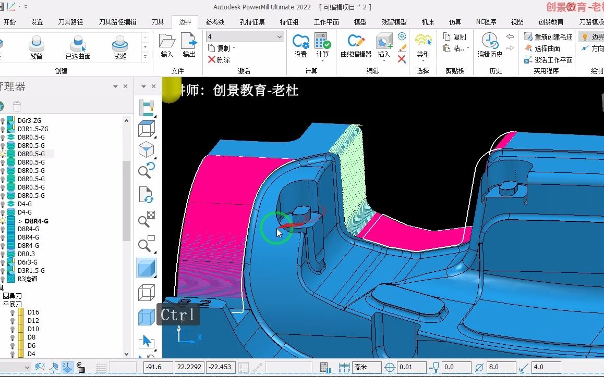
Task: Click the trash can icon in explorer
Action: tap(17, 106)
